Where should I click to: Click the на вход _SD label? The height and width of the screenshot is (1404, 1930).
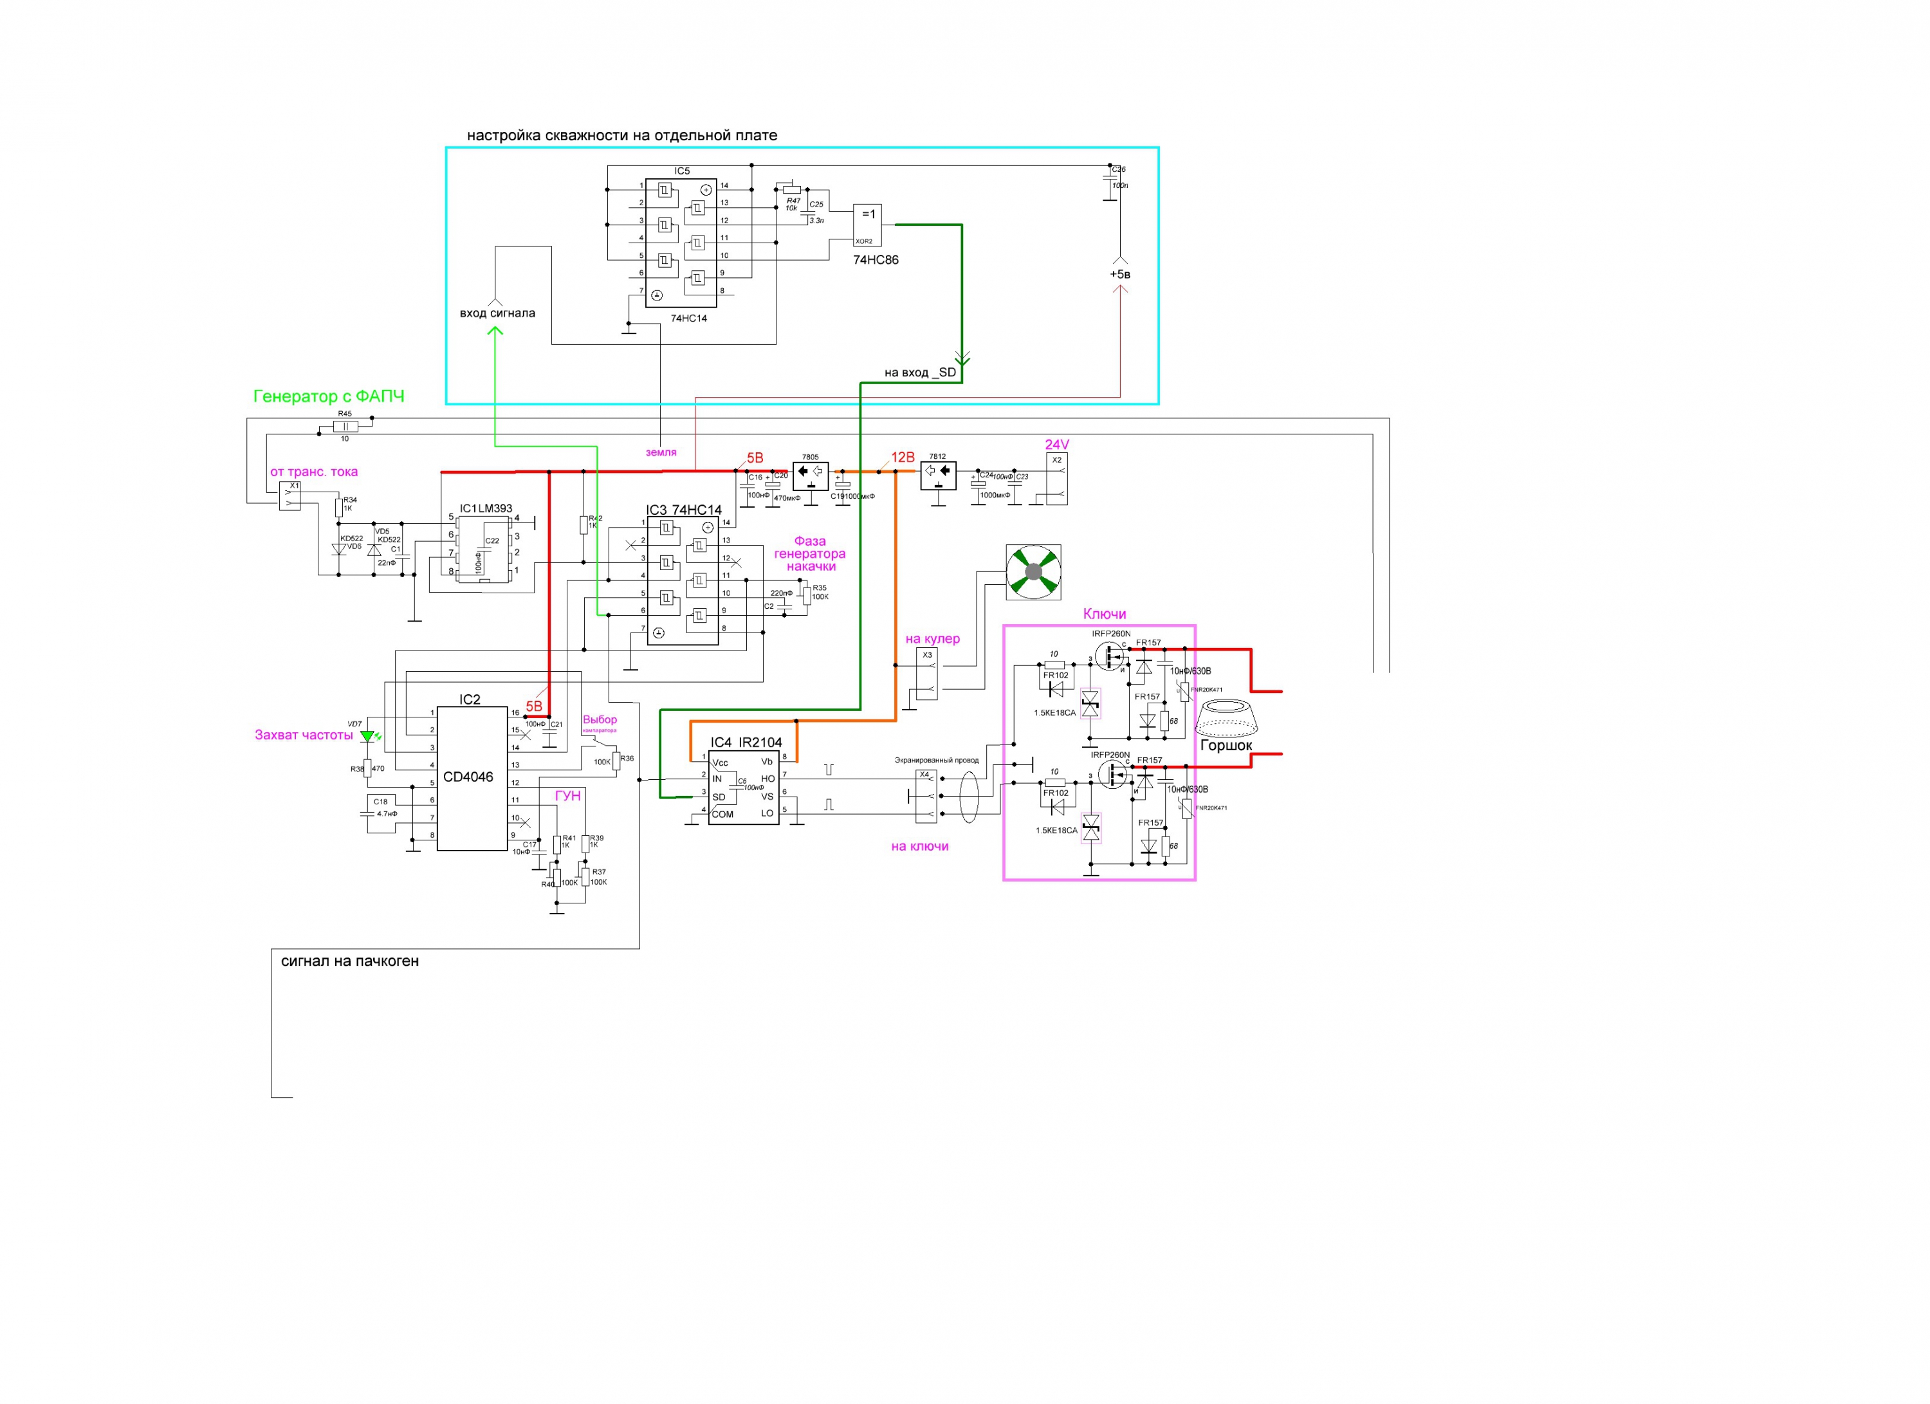920,373
